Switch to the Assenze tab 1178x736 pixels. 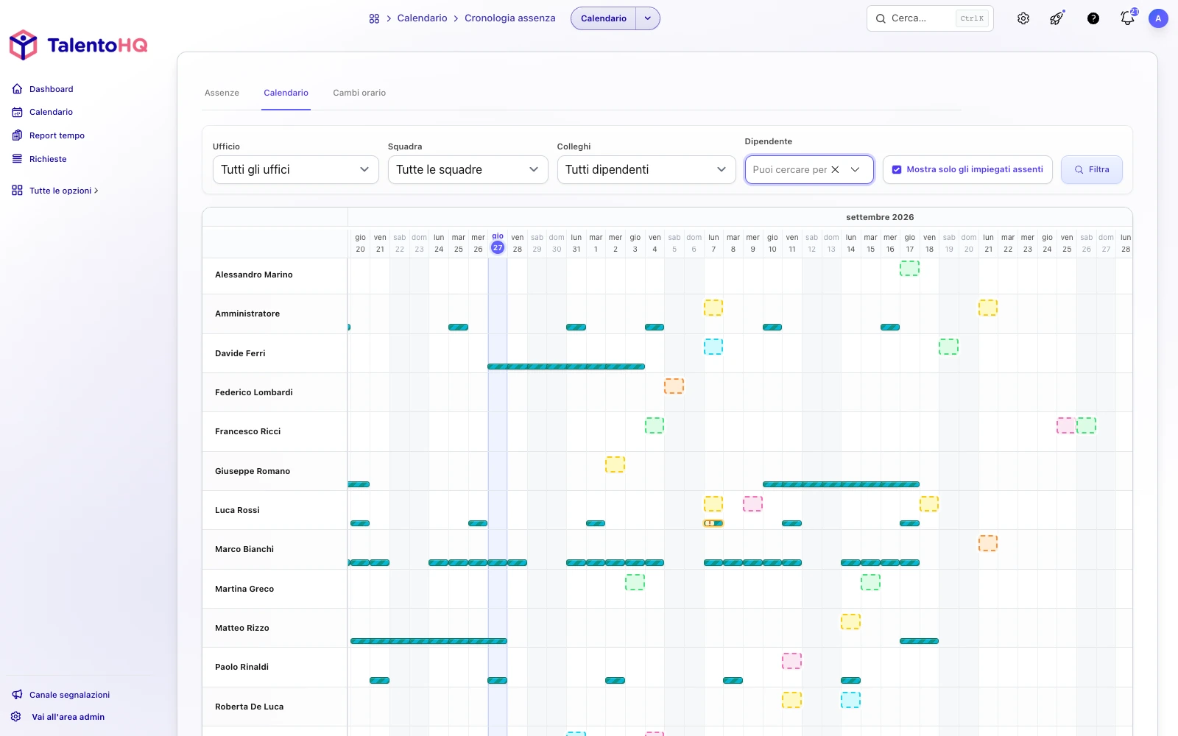click(222, 93)
